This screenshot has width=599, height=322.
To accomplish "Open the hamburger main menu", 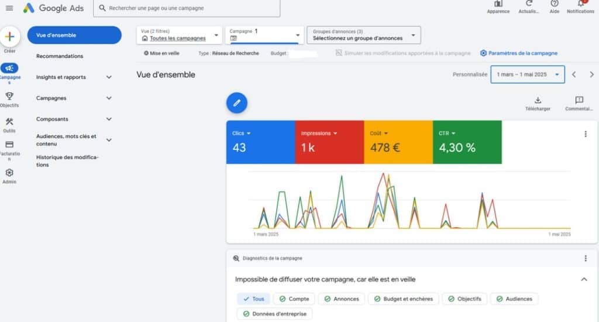I will tap(9, 8).
